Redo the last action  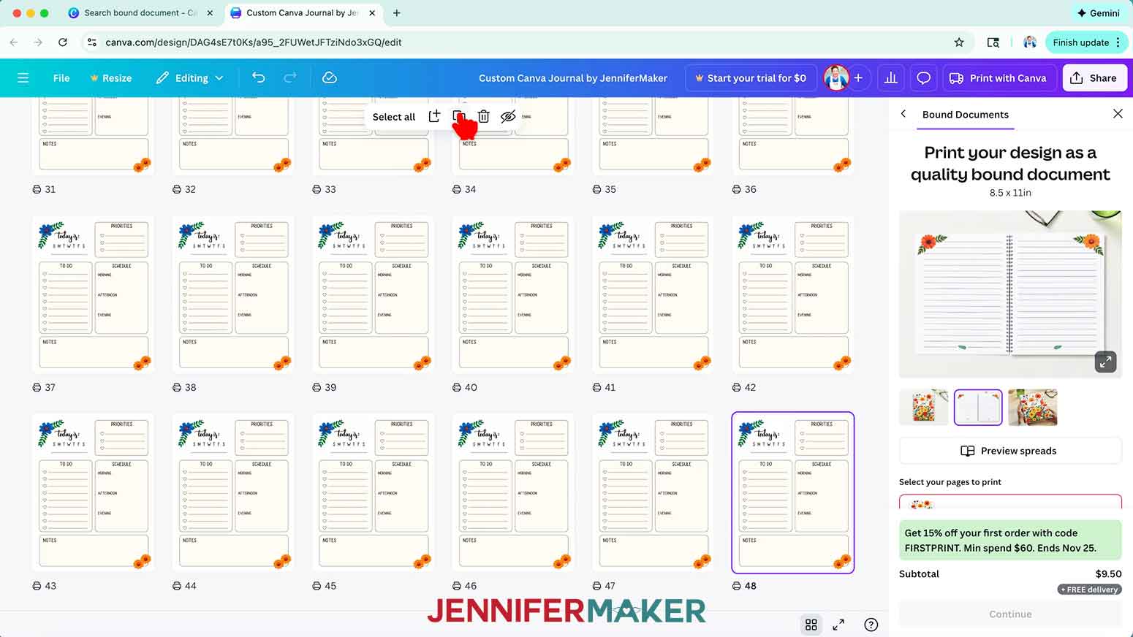[x=289, y=77]
